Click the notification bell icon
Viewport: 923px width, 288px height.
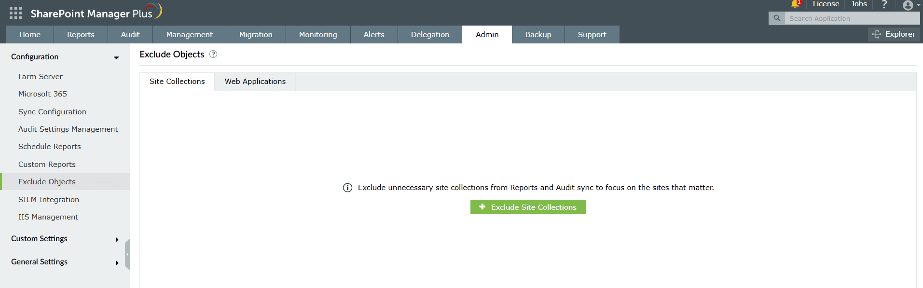click(794, 4)
